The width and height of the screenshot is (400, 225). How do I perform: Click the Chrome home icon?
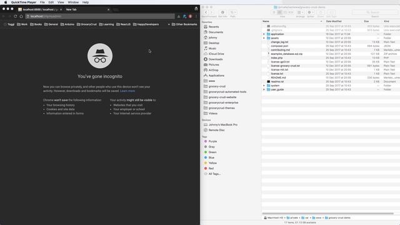pyautogui.click(x=21, y=16)
